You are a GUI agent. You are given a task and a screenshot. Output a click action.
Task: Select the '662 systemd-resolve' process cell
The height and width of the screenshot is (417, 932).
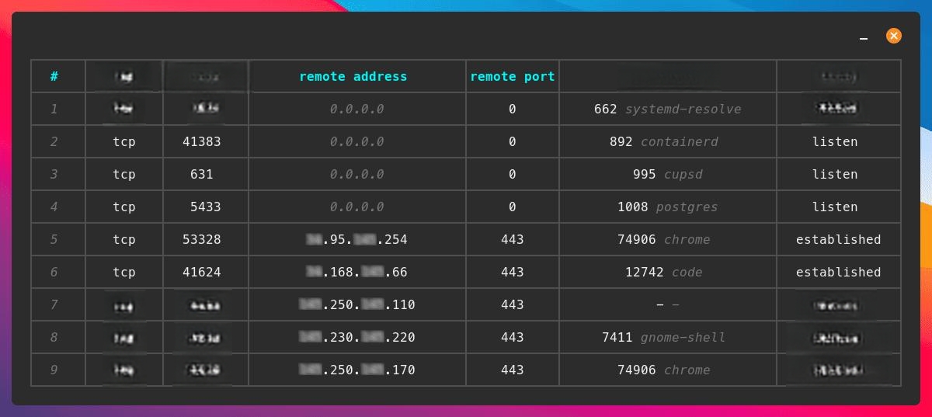pyautogui.click(x=668, y=109)
